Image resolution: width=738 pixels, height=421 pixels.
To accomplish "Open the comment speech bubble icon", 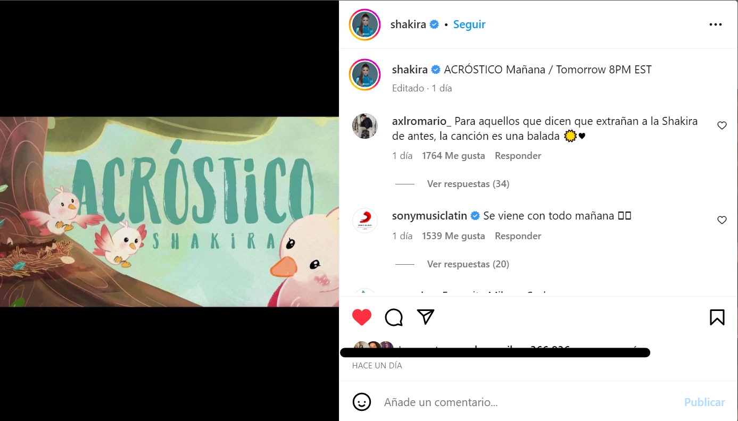I will [x=394, y=317].
